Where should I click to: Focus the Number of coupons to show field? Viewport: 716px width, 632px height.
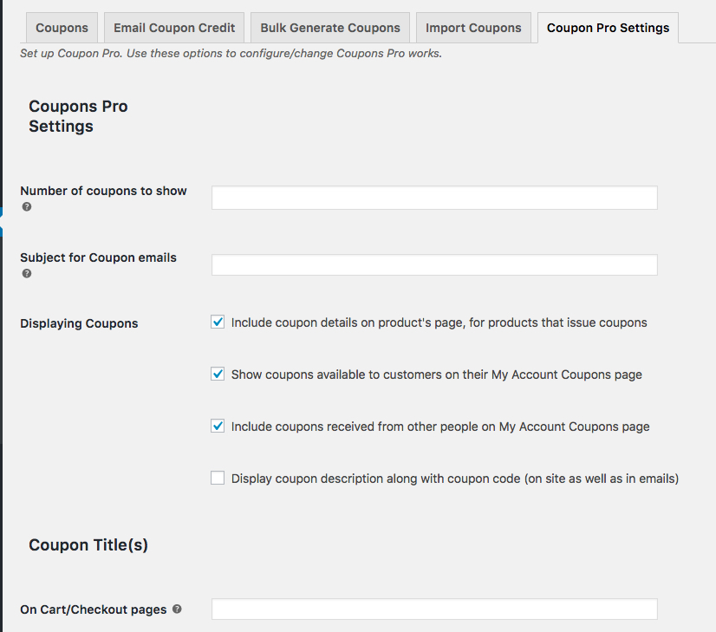pyautogui.click(x=434, y=198)
